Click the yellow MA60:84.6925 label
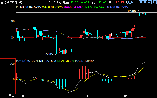157x98 pixels. [x=52, y=7]
